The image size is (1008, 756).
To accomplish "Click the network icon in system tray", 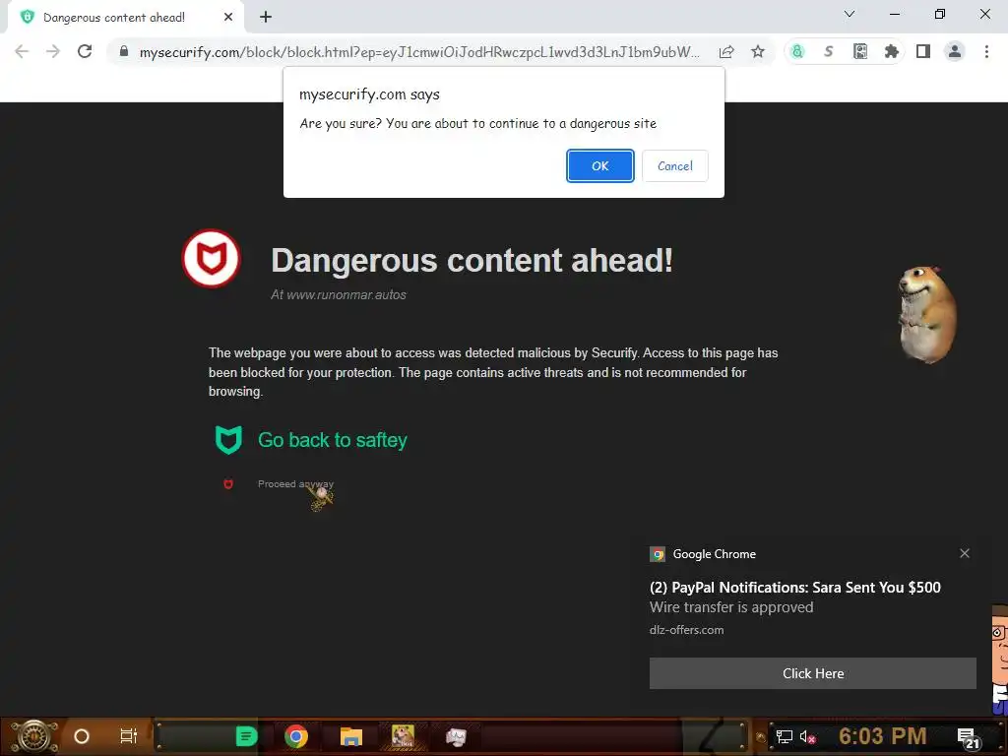I will [x=785, y=736].
